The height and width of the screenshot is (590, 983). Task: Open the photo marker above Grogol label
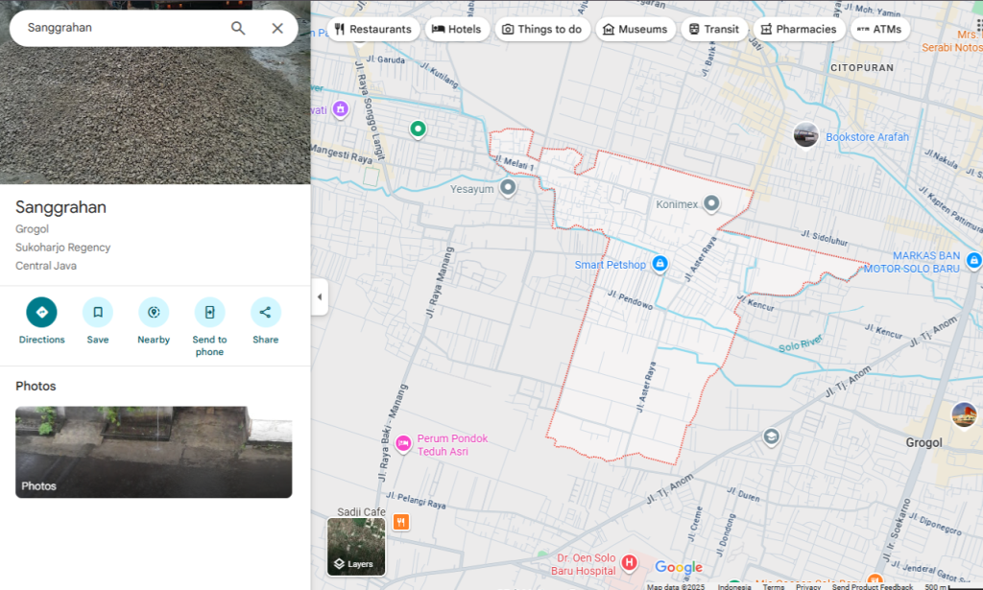pyautogui.click(x=964, y=414)
